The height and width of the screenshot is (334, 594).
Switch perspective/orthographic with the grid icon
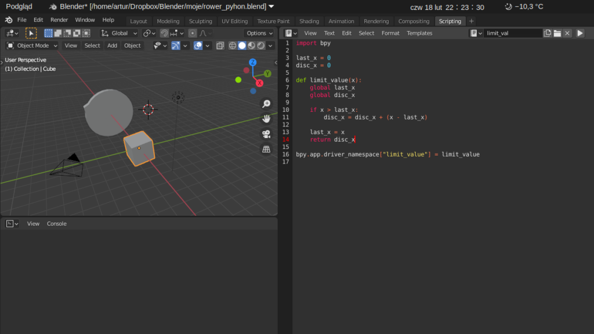(266, 149)
